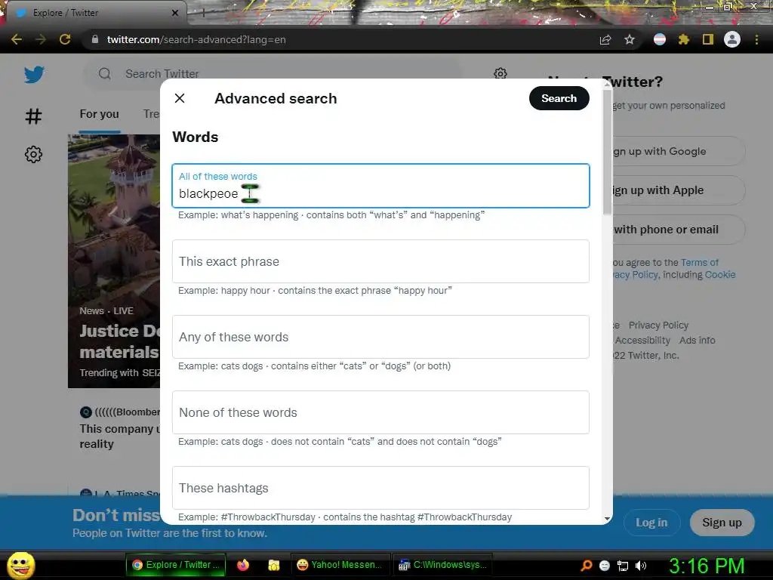
Task: Click the black Search button
Action: click(x=559, y=98)
